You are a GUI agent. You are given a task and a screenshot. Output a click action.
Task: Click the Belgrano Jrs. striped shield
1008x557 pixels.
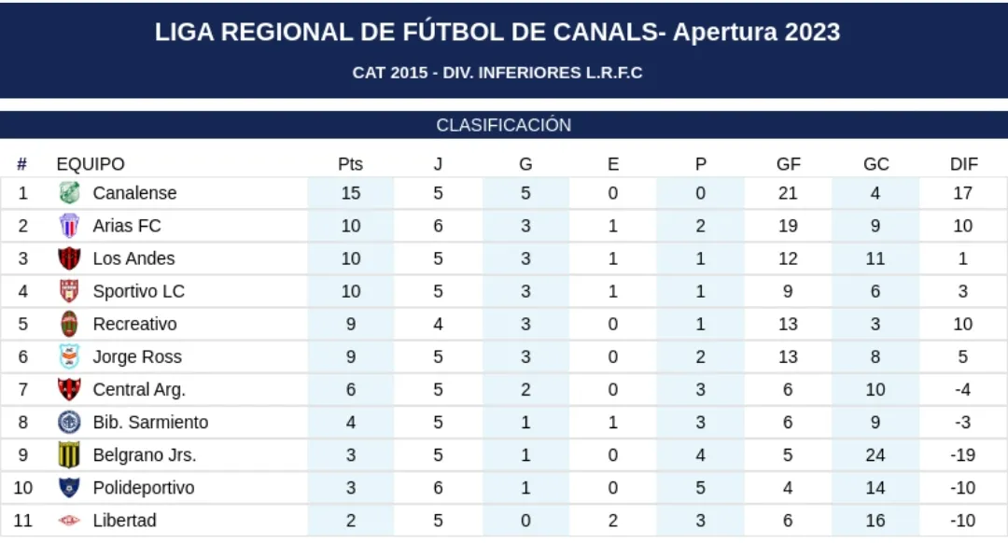[69, 455]
